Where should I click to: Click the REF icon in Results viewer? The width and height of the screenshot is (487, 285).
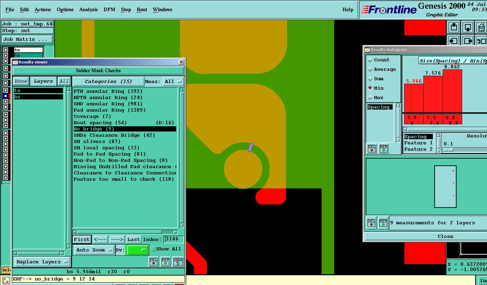tap(165, 262)
